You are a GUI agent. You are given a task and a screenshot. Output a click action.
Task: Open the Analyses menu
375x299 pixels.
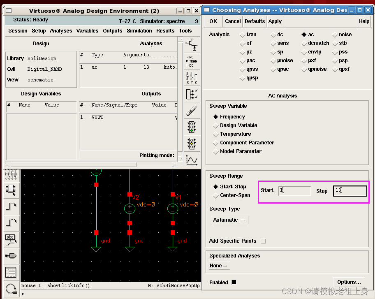[61, 31]
